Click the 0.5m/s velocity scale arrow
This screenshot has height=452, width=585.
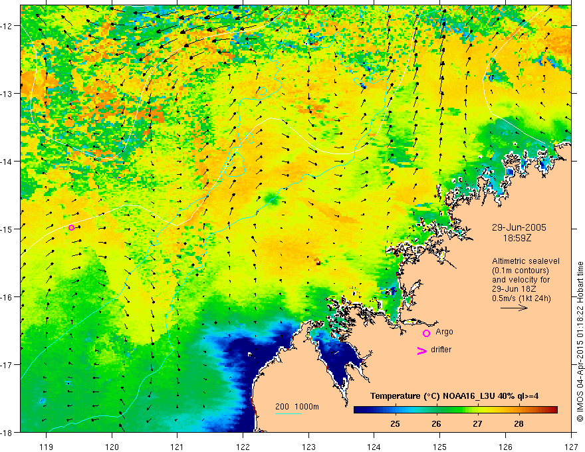click(514, 308)
